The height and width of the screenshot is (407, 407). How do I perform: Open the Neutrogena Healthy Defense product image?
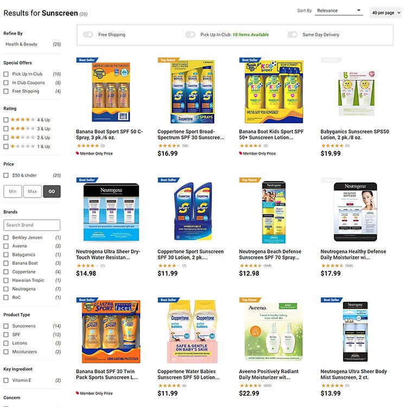pyautogui.click(x=355, y=212)
